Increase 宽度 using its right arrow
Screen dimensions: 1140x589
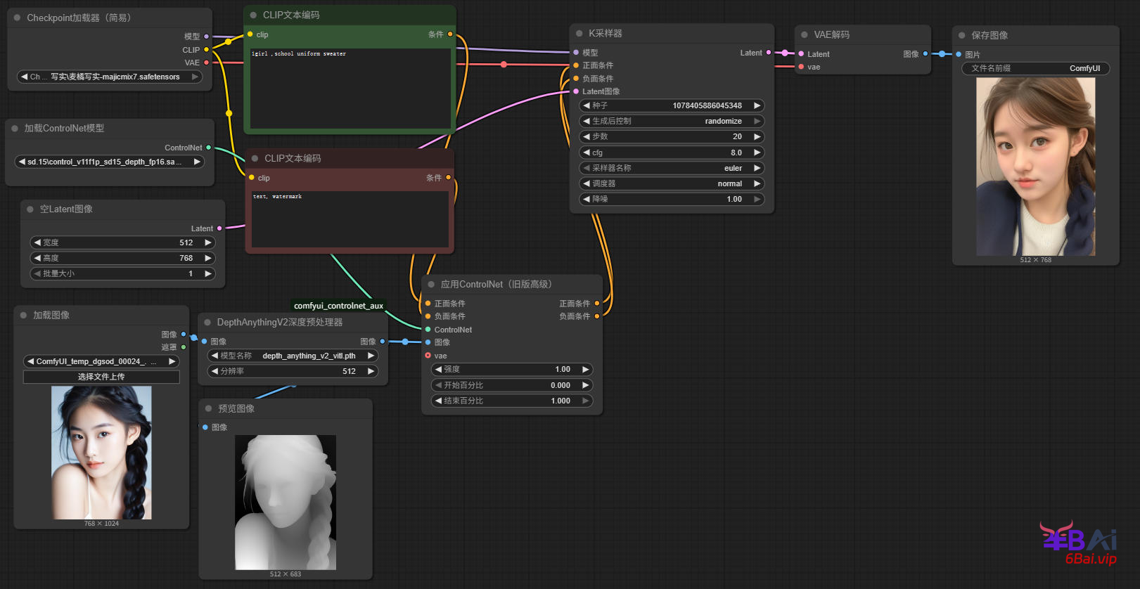pyautogui.click(x=207, y=242)
